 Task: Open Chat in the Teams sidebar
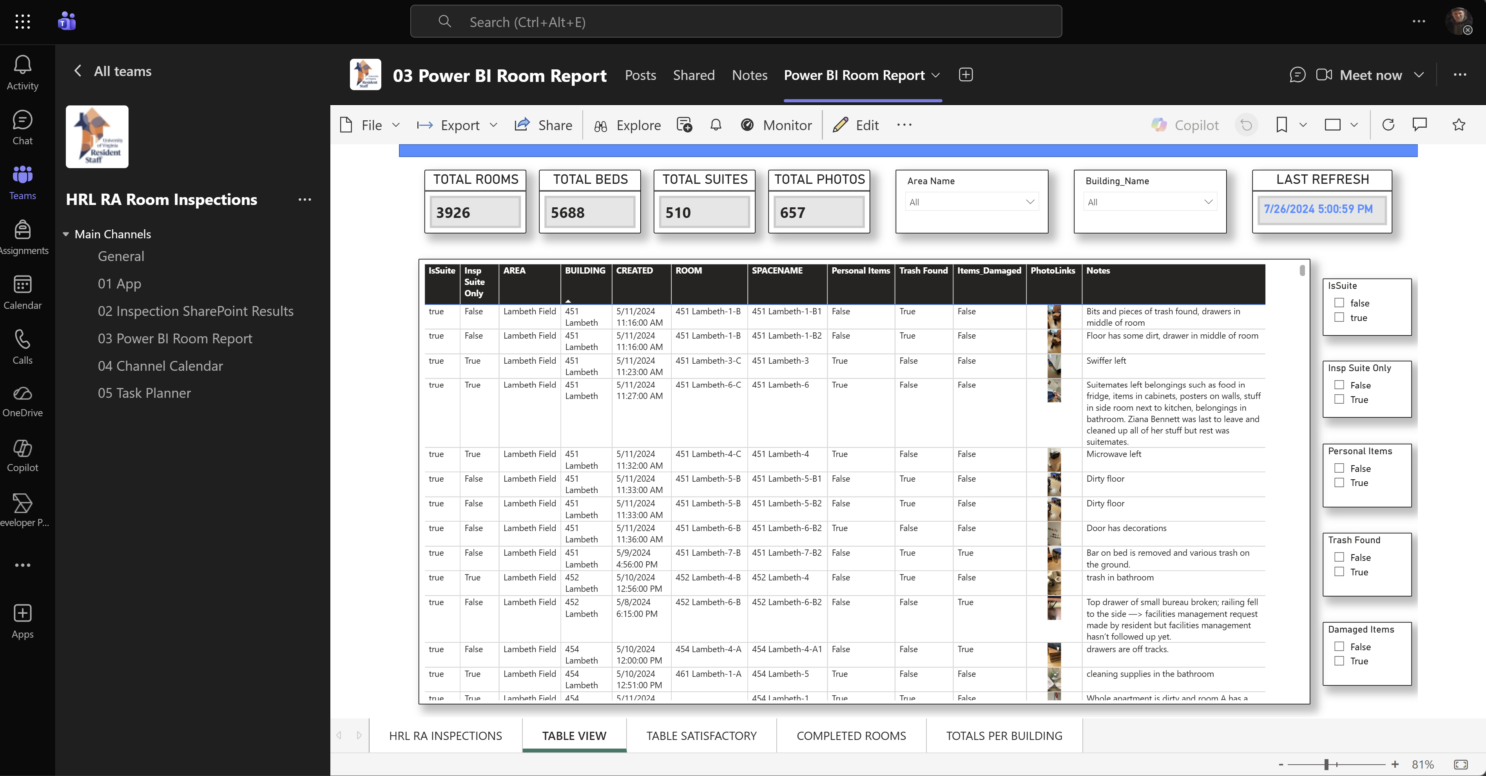tap(22, 128)
